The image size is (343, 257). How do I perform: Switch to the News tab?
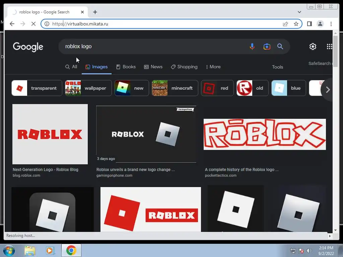pos(153,67)
